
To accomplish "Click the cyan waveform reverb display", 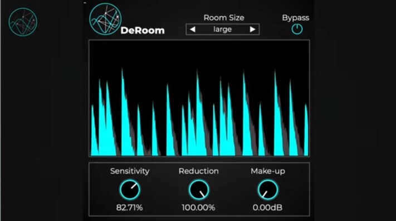I will [199, 98].
